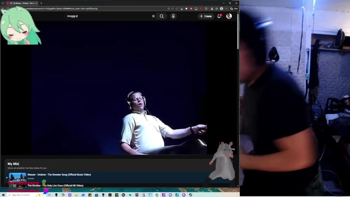
Task: Clear the search box with the X icon
Action: point(153,16)
